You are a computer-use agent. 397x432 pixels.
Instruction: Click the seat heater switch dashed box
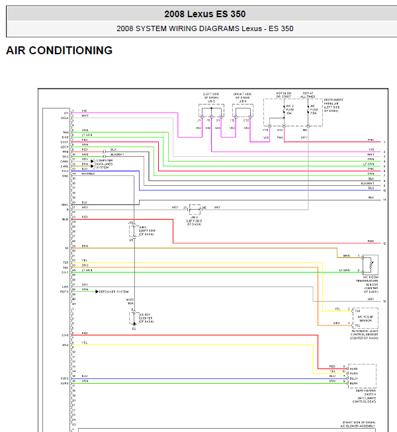[x=362, y=376]
